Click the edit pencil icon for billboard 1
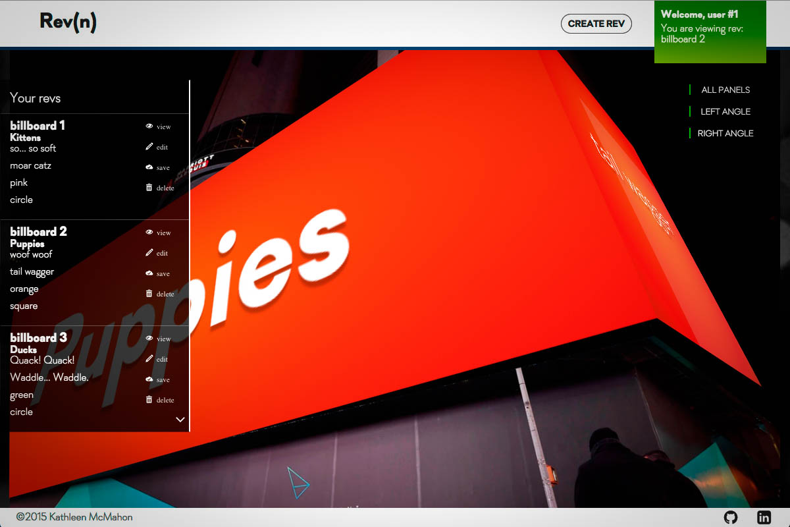 [x=149, y=147]
